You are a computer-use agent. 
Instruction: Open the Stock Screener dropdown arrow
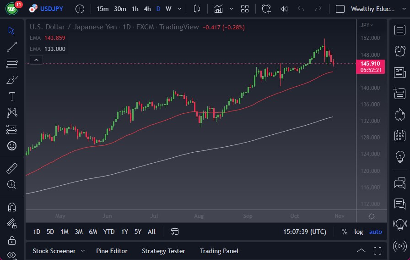point(83,251)
